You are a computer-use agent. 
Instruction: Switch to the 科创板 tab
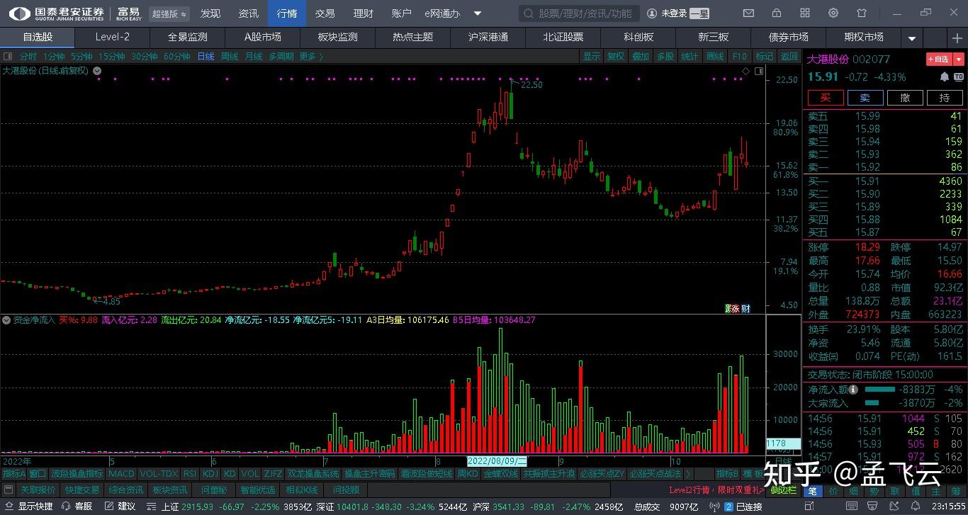click(638, 38)
